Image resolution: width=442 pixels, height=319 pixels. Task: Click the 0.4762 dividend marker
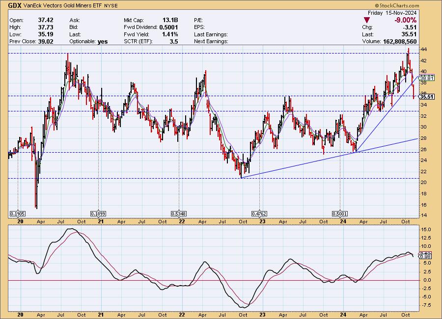point(259,214)
